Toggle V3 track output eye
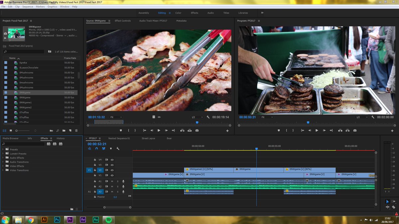 112,165
